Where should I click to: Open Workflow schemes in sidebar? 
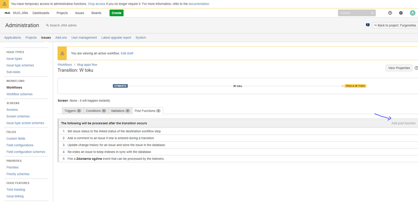[x=19, y=94]
